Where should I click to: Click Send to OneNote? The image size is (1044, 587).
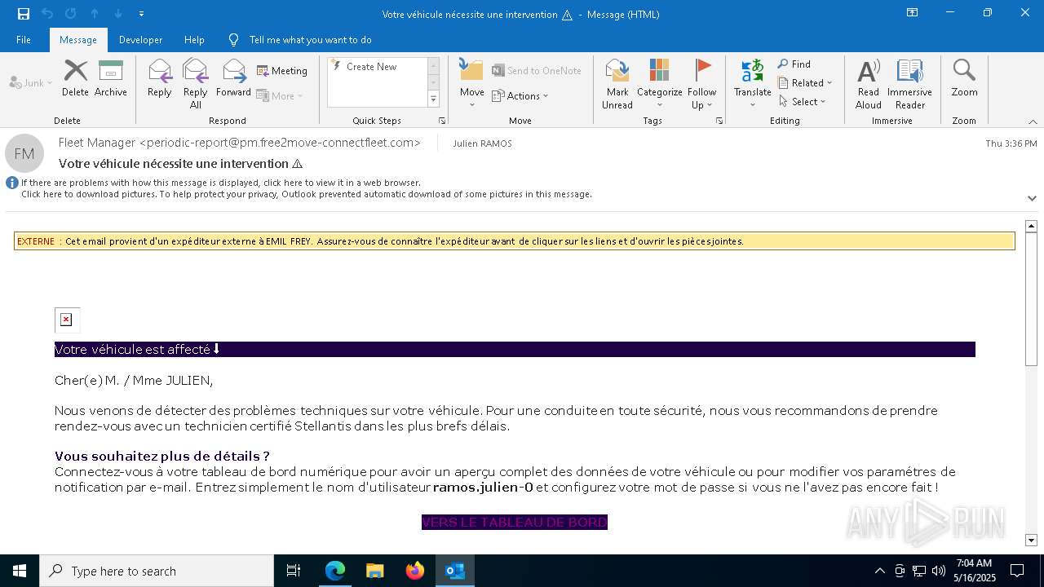537,71
